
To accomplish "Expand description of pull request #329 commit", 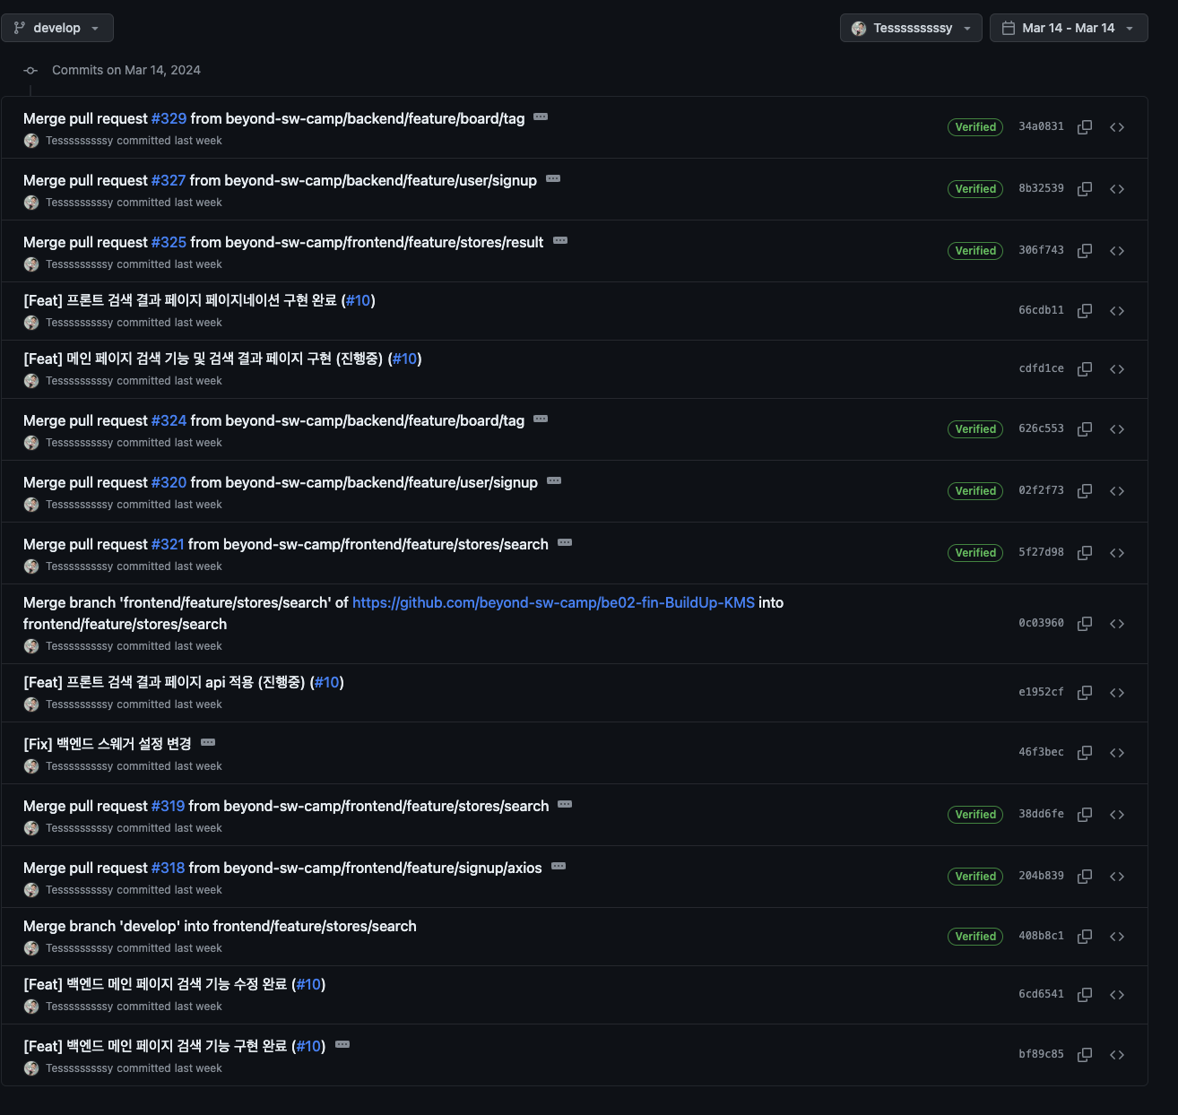I will pos(541,117).
